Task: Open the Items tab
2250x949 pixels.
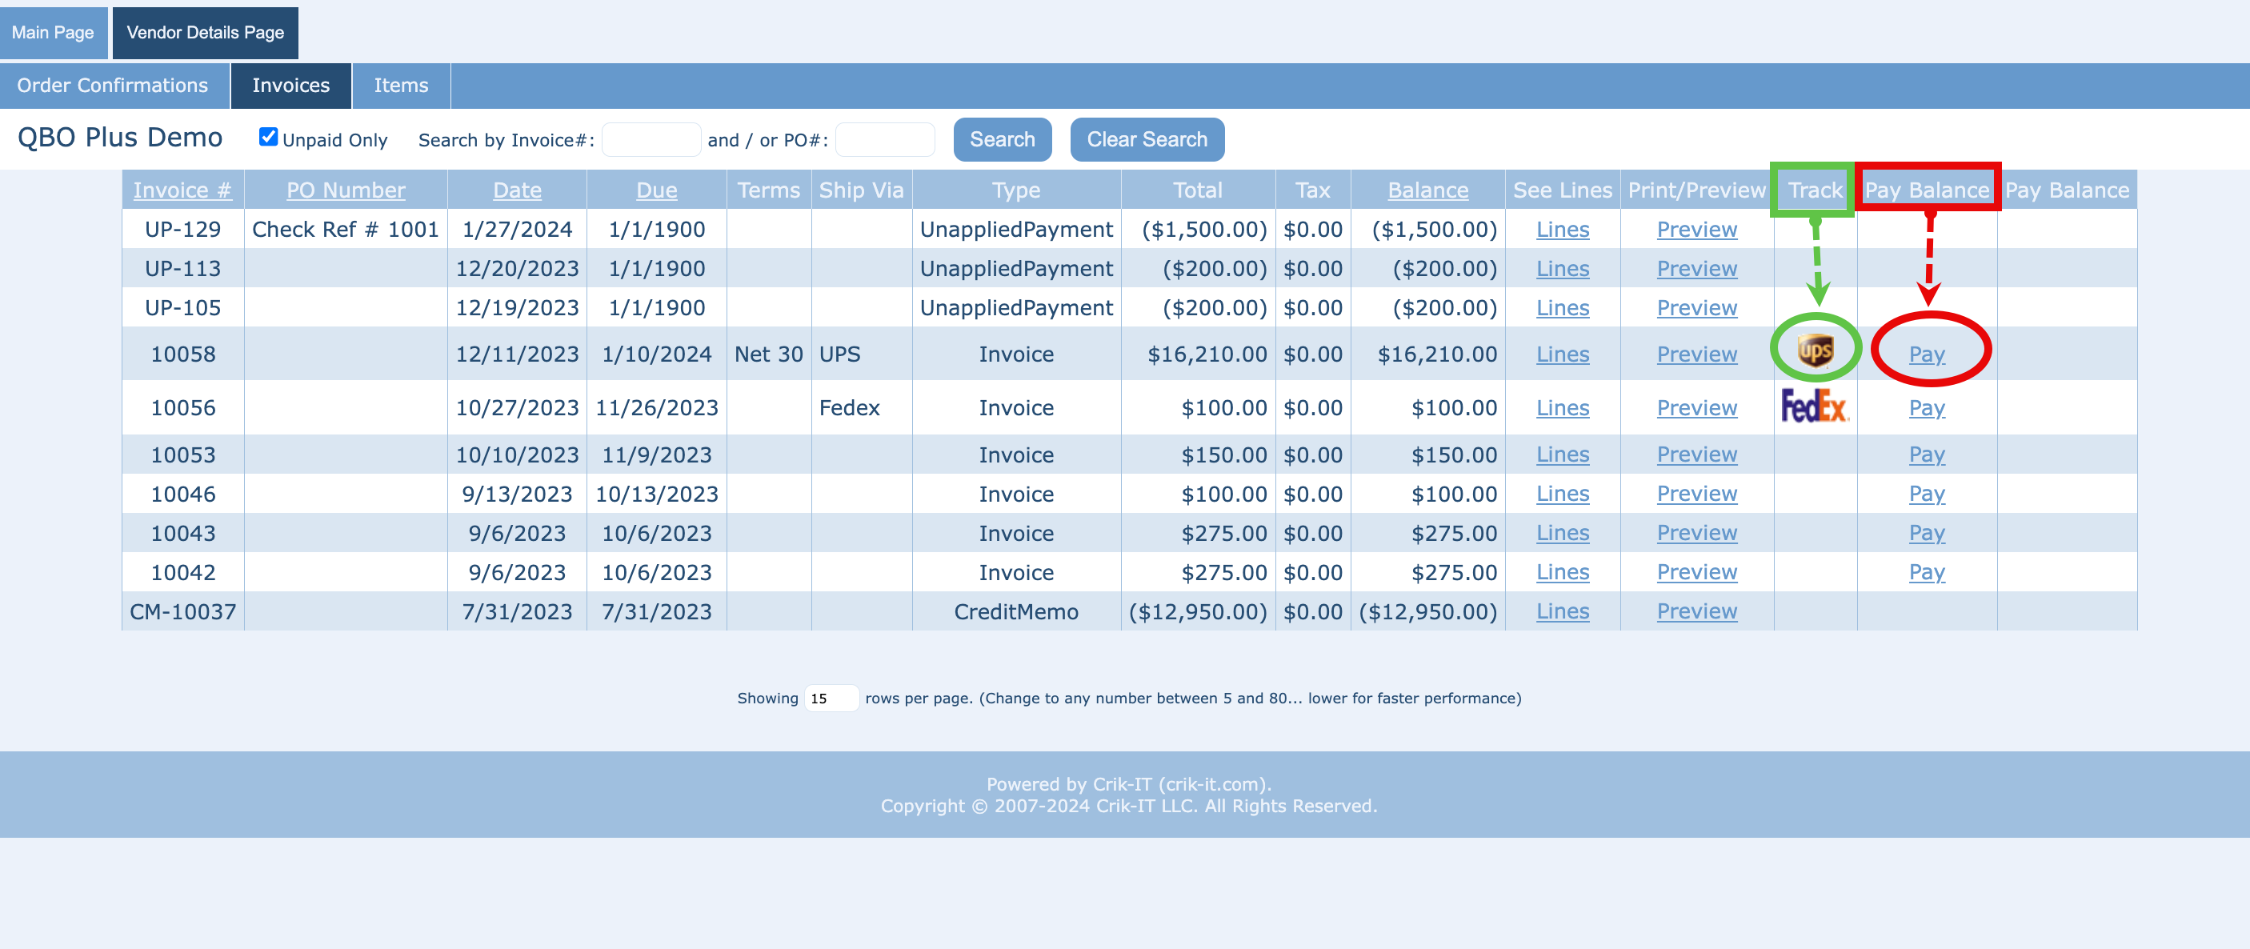Action: click(x=401, y=86)
